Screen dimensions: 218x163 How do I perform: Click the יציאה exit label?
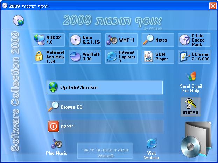pyautogui.click(x=67, y=126)
